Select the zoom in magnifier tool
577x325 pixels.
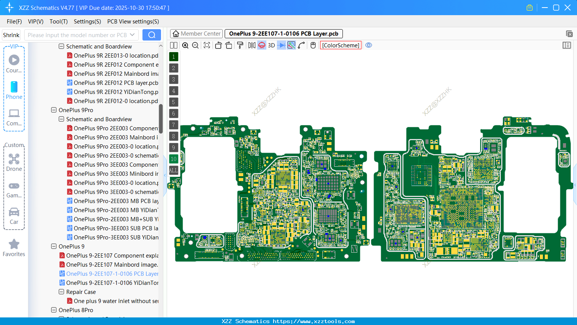(185, 45)
